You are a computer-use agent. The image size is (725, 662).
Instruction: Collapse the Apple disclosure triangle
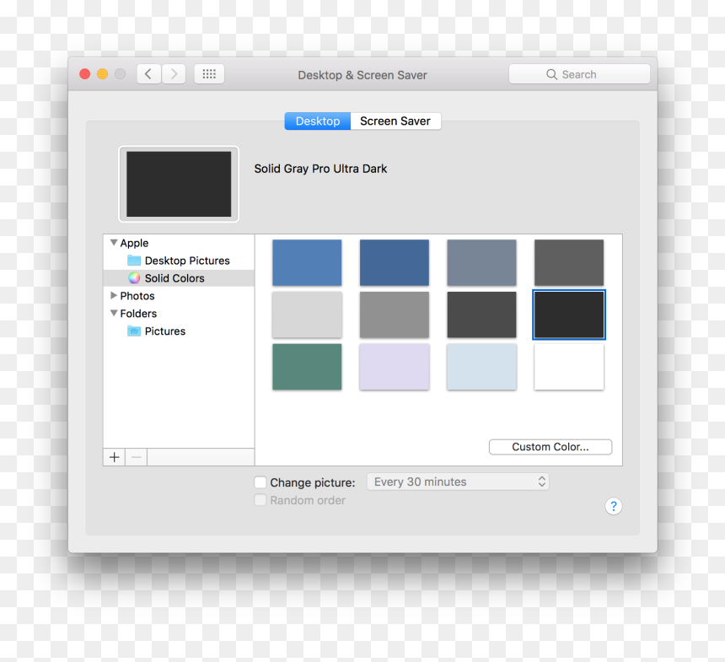point(114,242)
